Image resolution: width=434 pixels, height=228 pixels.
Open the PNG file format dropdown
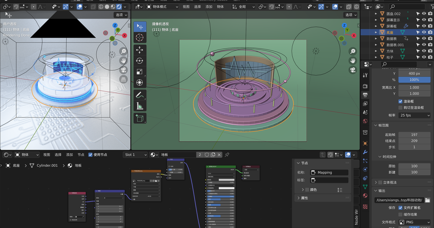pyautogui.click(x=415, y=222)
